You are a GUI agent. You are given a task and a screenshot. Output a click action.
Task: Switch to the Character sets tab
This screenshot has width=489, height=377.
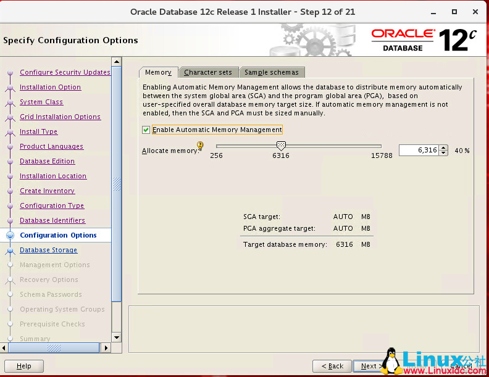click(x=208, y=72)
